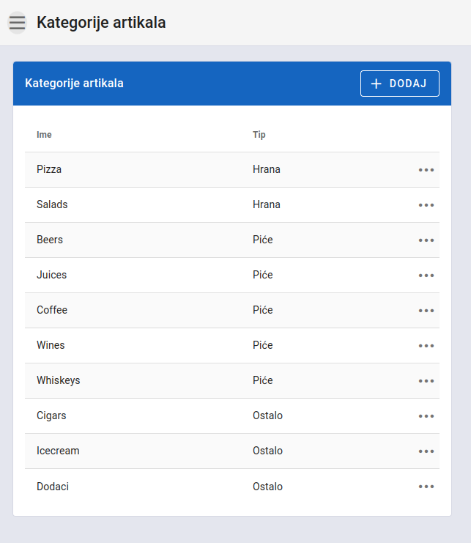The width and height of the screenshot is (471, 543).
Task: Select the Juices category name
Action: tap(51, 275)
